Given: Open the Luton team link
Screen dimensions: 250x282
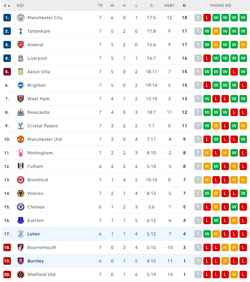Looking at the screenshot, I should tap(33, 234).
